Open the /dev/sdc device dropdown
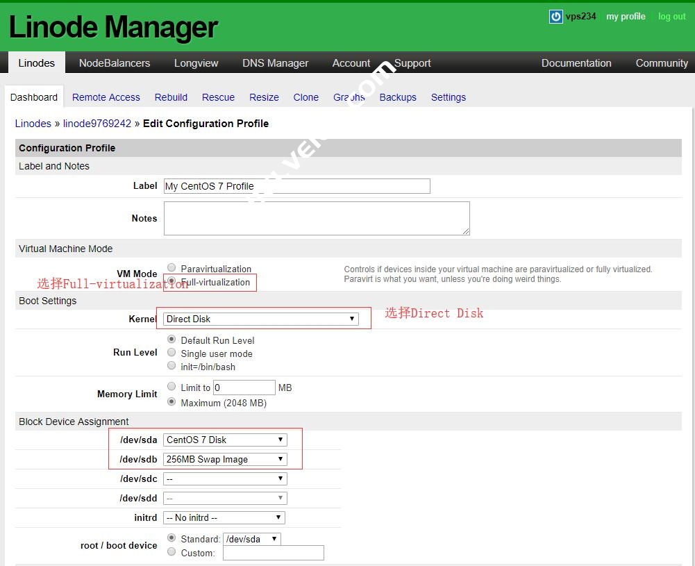 (224, 478)
